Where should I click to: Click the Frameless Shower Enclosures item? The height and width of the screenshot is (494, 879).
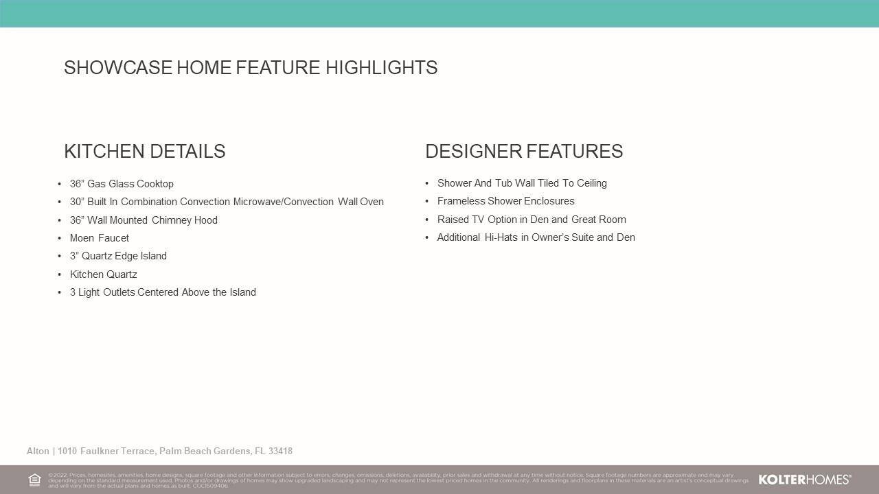click(506, 201)
